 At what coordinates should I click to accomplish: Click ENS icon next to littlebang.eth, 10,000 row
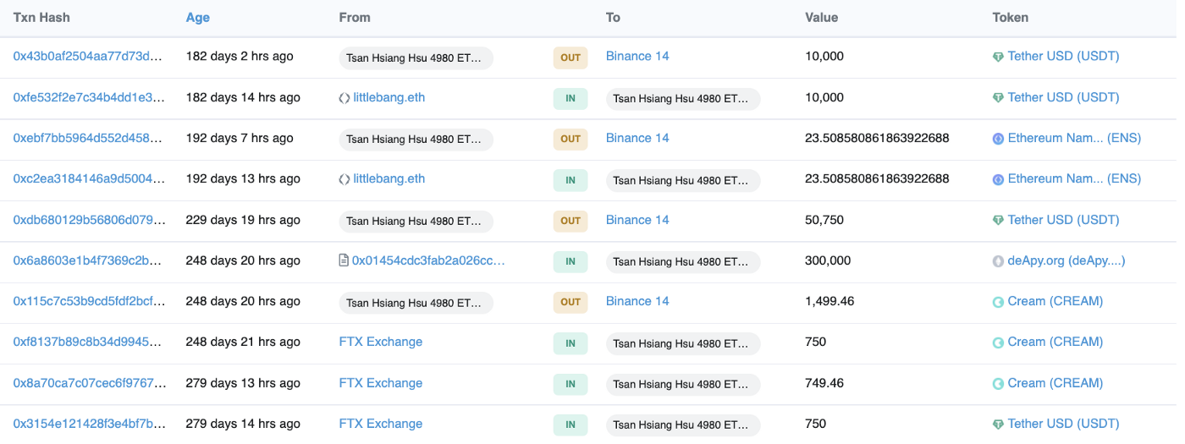pos(344,98)
